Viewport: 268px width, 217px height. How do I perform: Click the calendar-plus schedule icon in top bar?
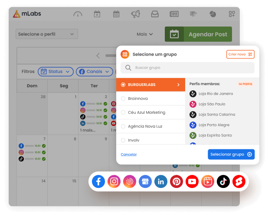(x=97, y=14)
